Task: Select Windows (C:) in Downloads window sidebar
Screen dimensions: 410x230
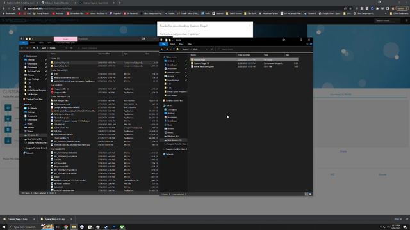Action: pyautogui.click(x=33, y=135)
